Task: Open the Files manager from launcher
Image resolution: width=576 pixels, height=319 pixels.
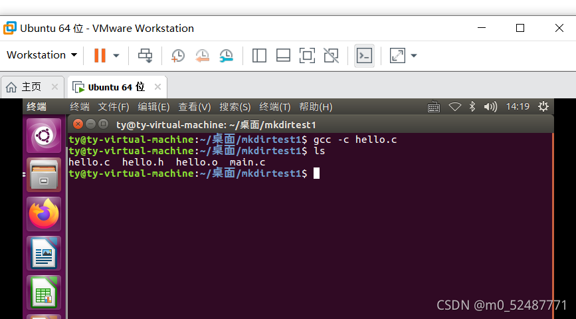Action: pos(44,175)
